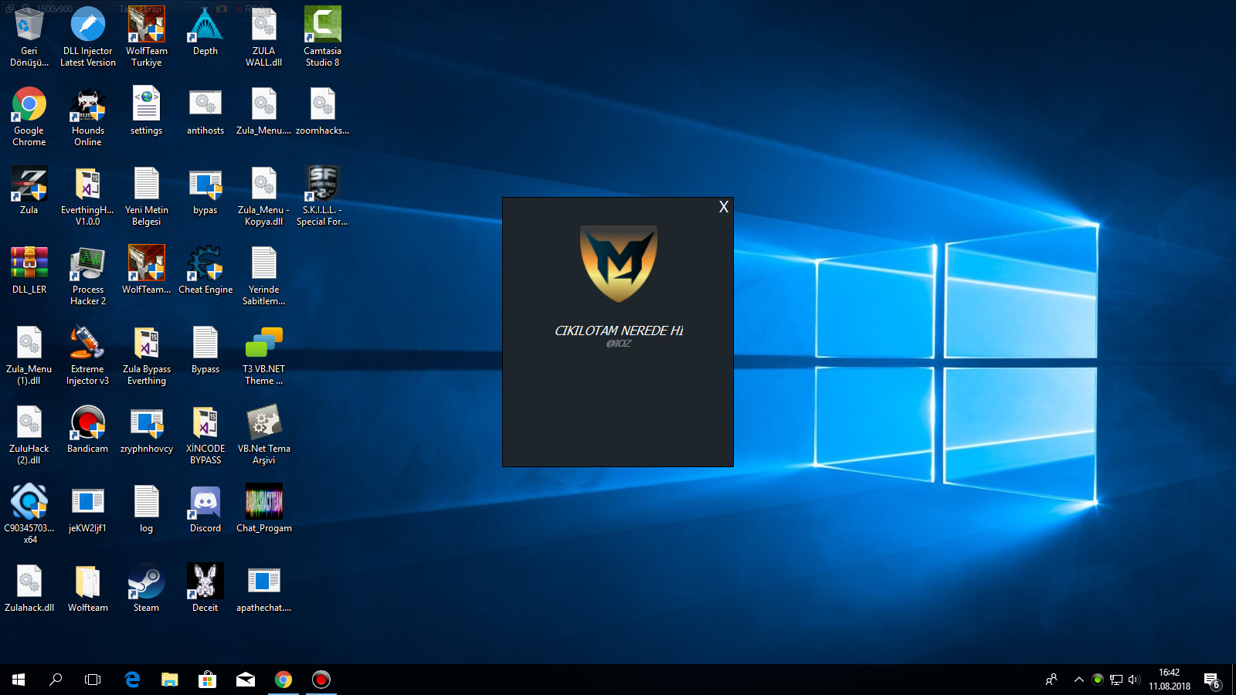Select the DLL Injector Latest Version icon
This screenshot has height=695, width=1236.
tap(88, 36)
